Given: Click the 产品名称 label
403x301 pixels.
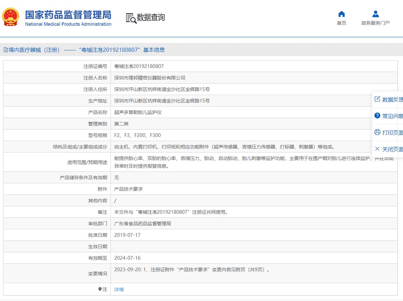Looking at the screenshot, I should click(x=98, y=112).
